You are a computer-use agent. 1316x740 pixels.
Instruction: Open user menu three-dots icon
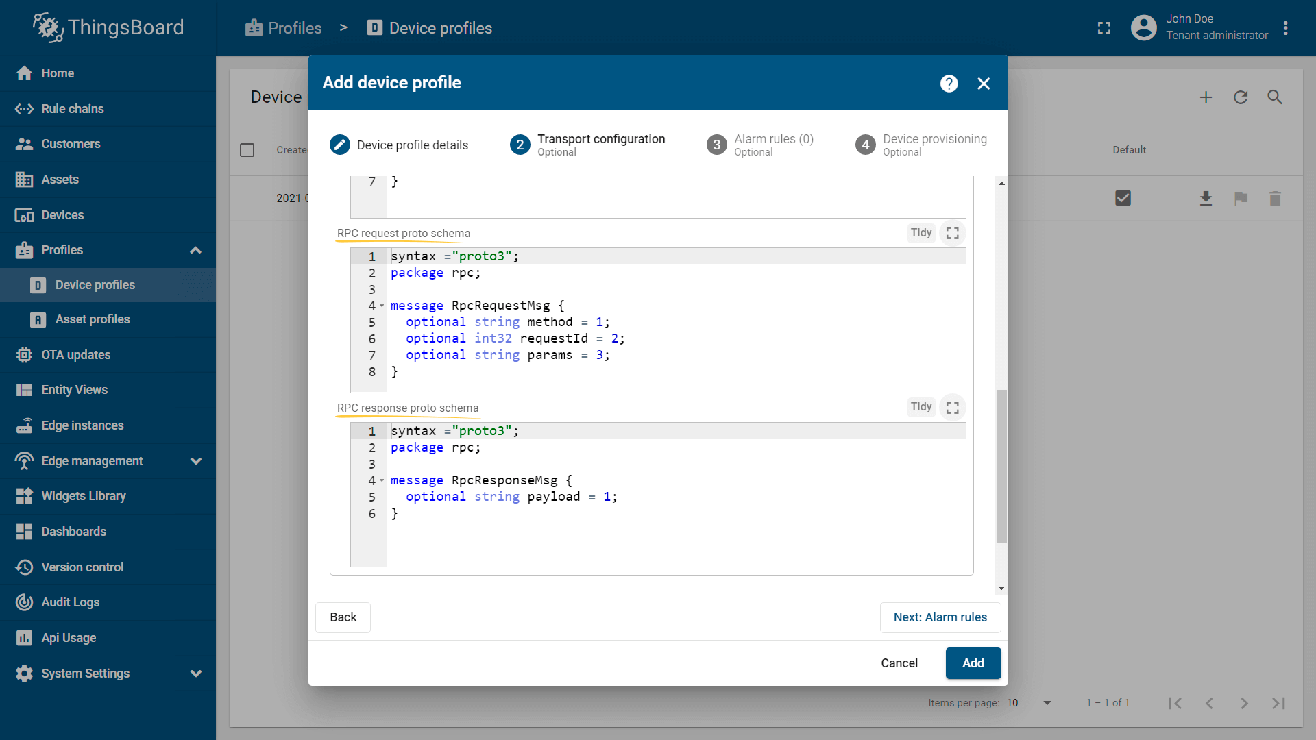pos(1285,28)
